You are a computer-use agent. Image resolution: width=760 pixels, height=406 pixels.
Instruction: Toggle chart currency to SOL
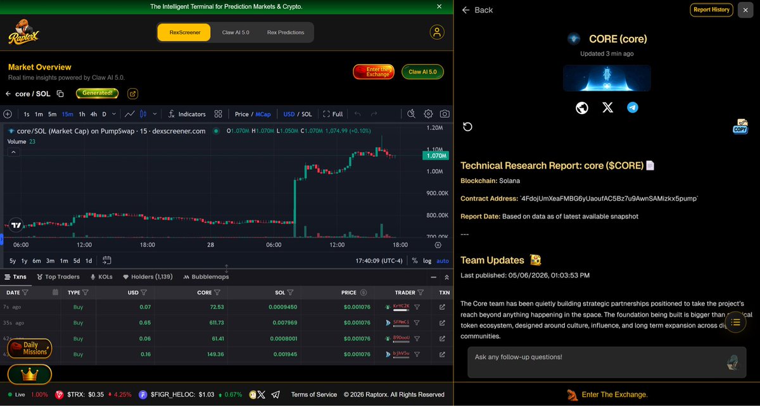click(x=307, y=114)
